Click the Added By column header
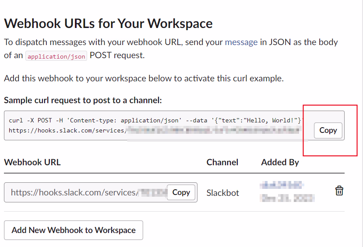The height and width of the screenshot is (247, 363). point(280,163)
